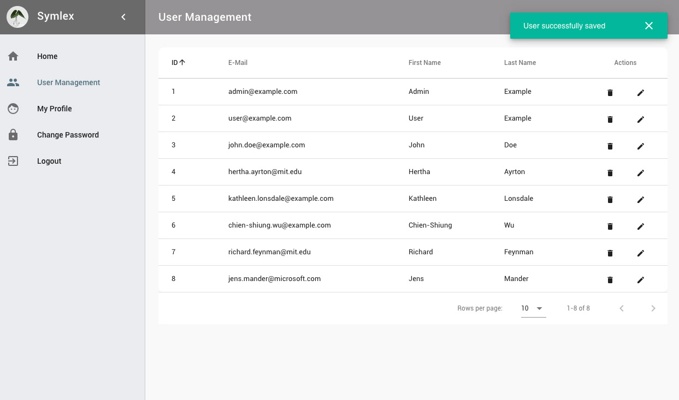This screenshot has width=679, height=400.
Task: Edit the John Doe user row
Action: tap(641, 146)
